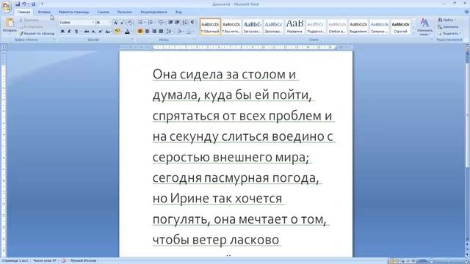Apply the yellow text highlight color
Viewport: 470px width, 264px height.
[x=117, y=32]
